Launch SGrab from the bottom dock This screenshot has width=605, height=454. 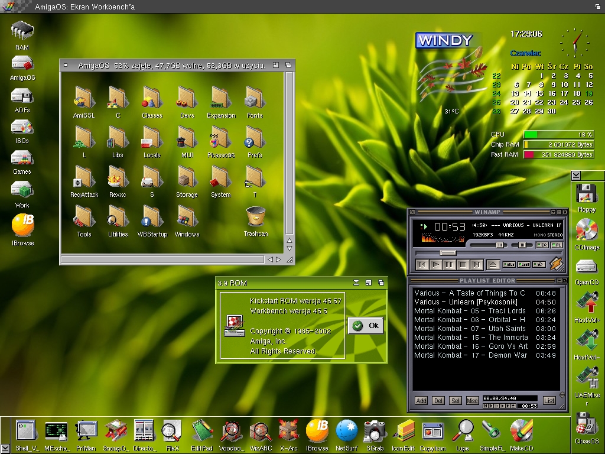(x=375, y=435)
